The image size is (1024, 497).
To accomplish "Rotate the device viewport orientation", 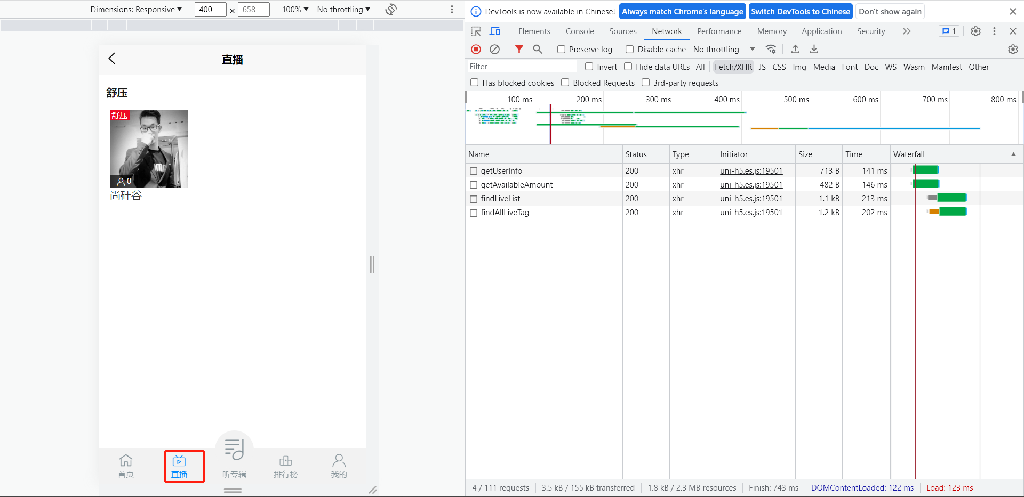I will click(391, 9).
